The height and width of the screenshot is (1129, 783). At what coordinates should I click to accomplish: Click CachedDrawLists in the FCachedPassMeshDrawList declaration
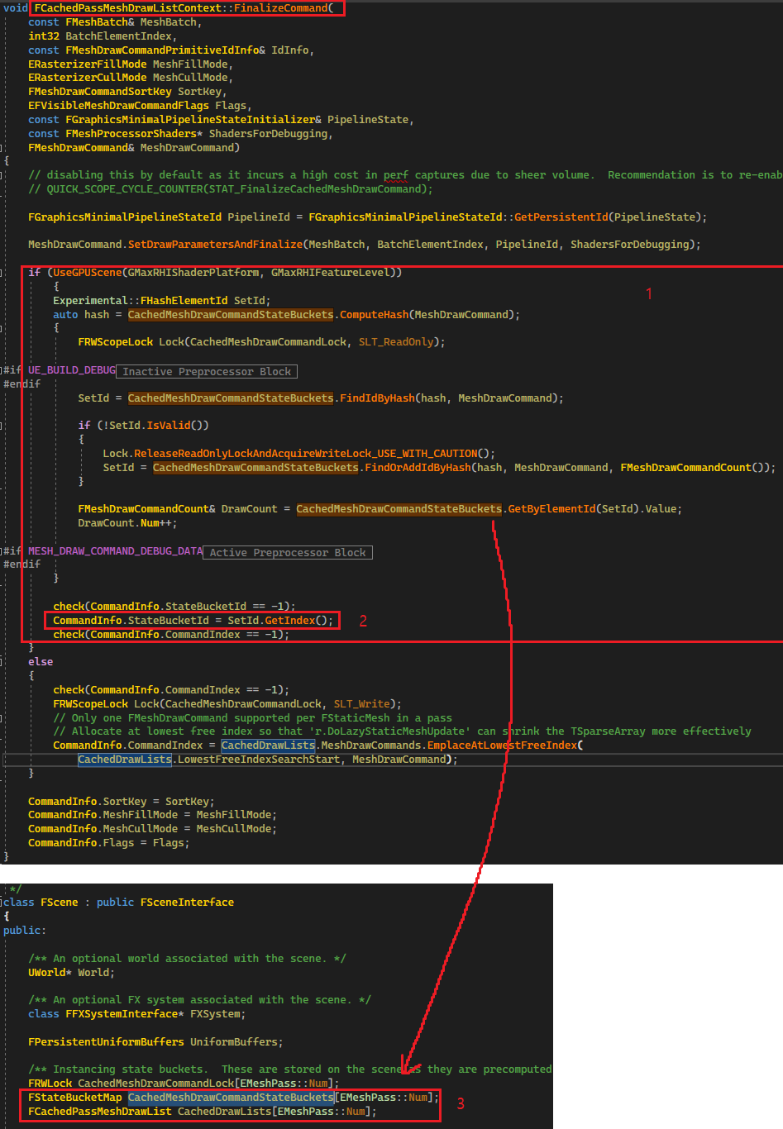click(225, 1112)
